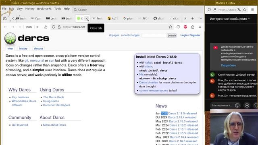This screenshot has width=258, height=145.
Task: Click the plus circle icon in chat
Action: [247, 106]
